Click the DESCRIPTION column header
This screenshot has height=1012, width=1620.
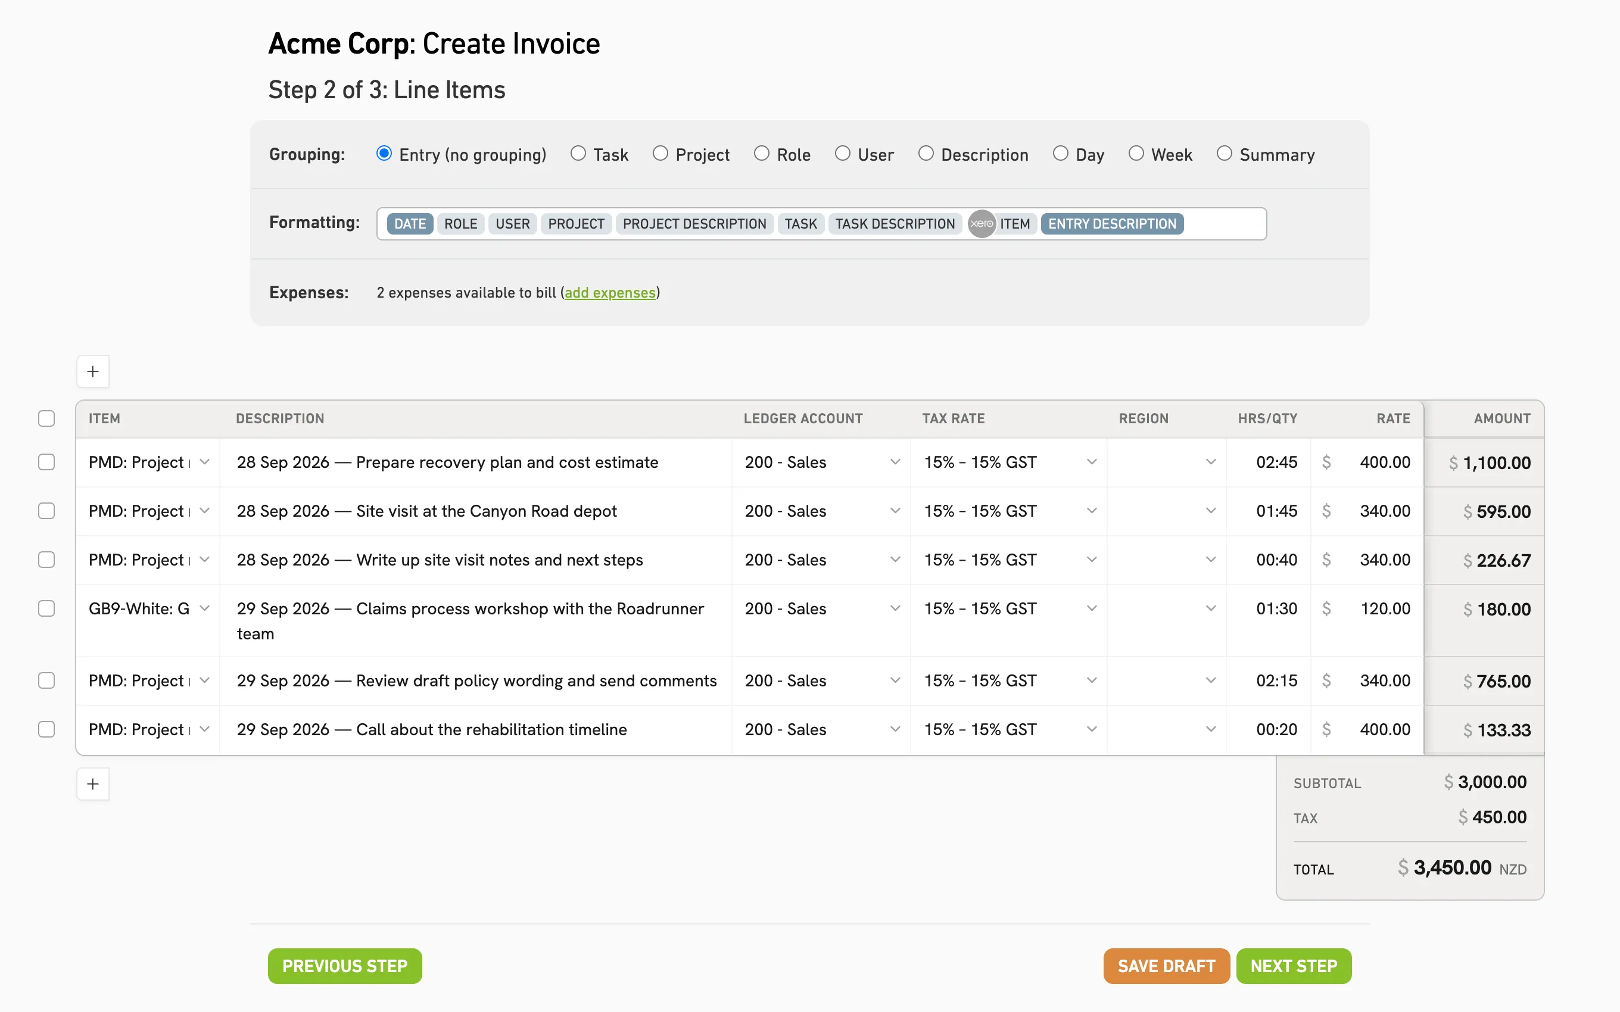pos(280,419)
